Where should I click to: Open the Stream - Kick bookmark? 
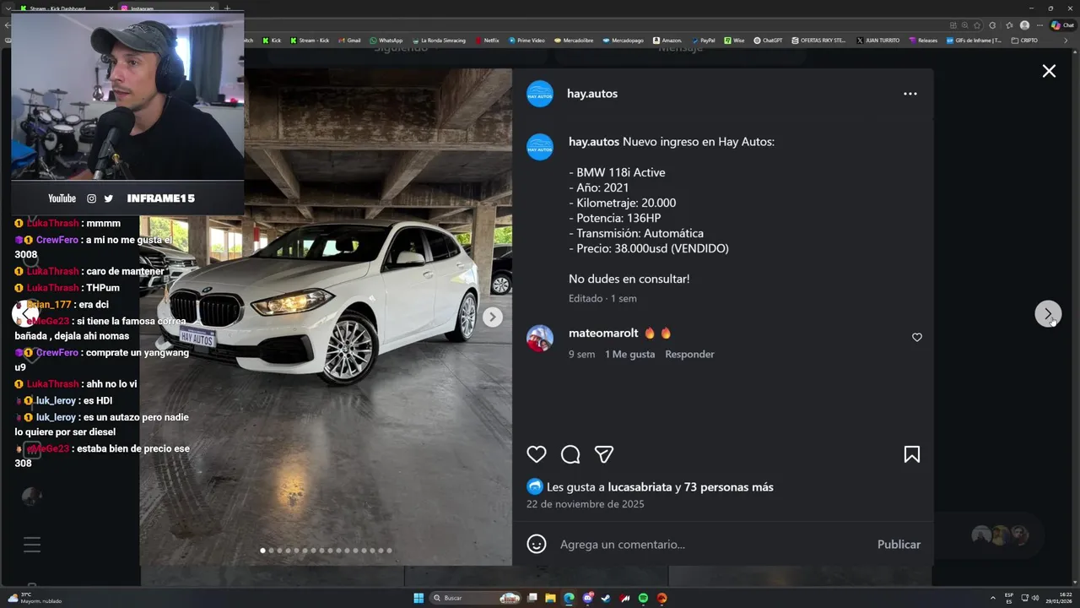(310, 40)
